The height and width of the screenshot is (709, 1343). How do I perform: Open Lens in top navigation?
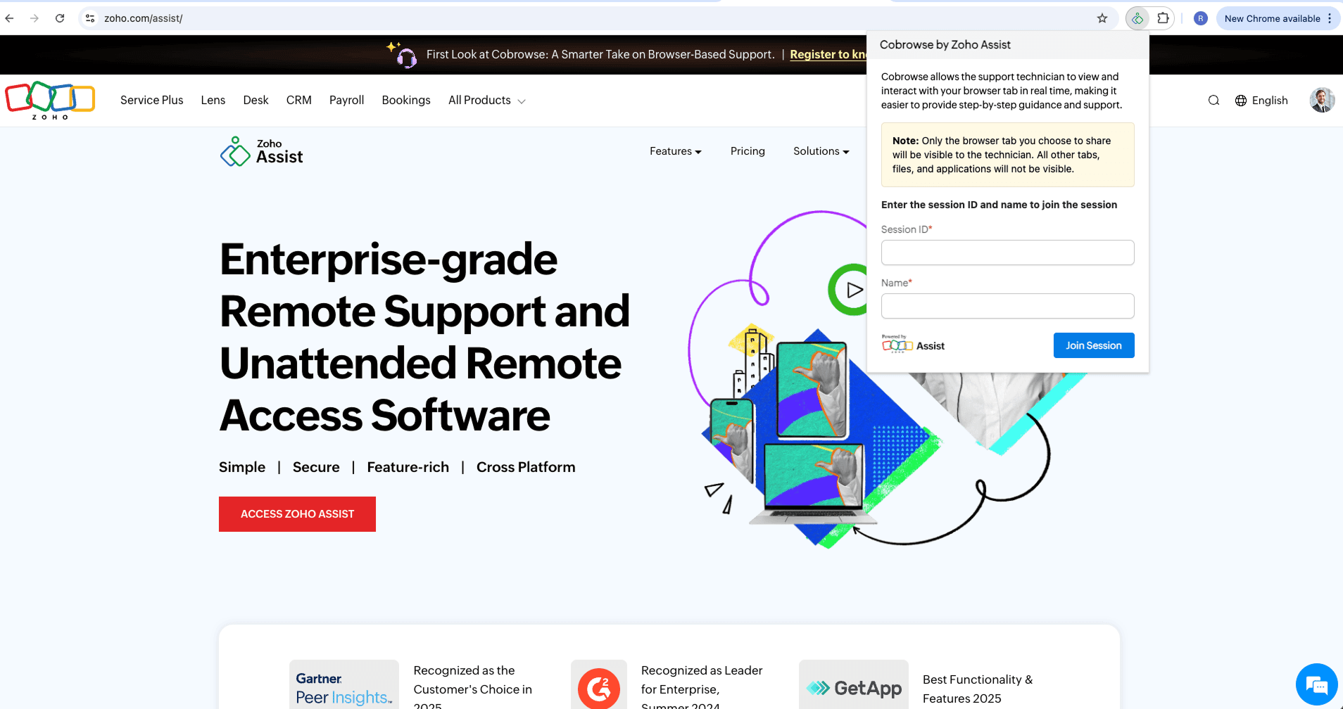point(213,101)
